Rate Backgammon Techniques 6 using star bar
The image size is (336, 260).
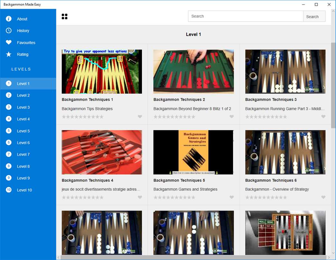[x=266, y=197]
